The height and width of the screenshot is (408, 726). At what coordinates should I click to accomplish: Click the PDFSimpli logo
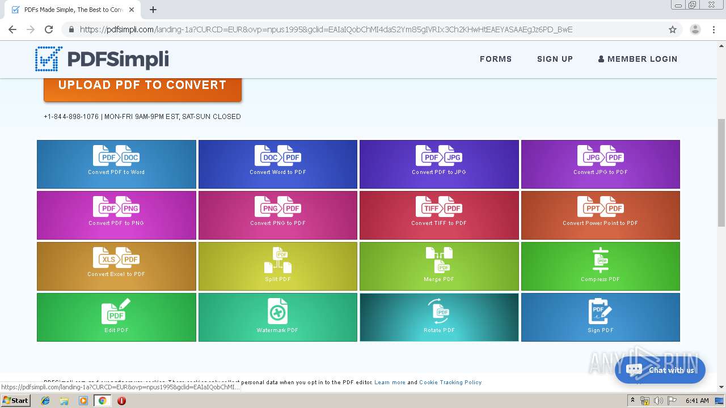(102, 59)
